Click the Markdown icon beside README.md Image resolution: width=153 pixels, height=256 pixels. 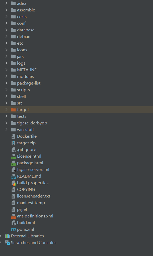(x=13, y=176)
